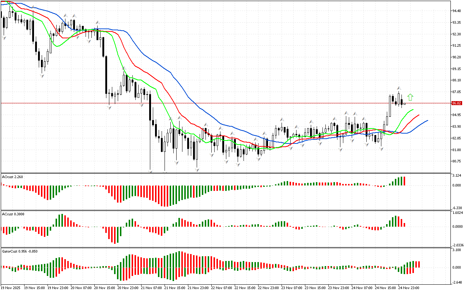Click the down fractal below the 19 Nov low

tap(42, 76)
